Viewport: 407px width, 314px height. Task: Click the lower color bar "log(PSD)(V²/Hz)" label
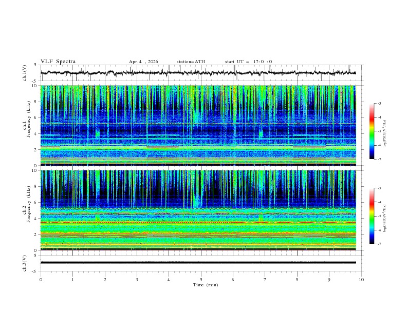point(385,219)
